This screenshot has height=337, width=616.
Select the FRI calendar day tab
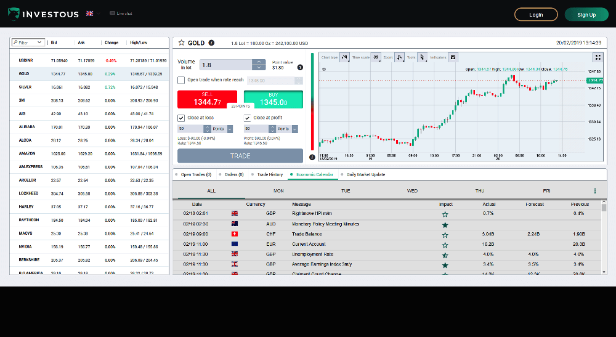pos(546,191)
